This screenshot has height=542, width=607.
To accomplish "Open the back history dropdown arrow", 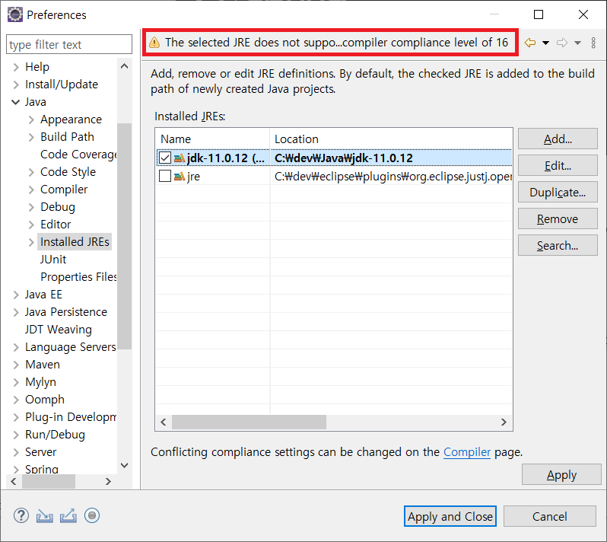I will coord(546,43).
